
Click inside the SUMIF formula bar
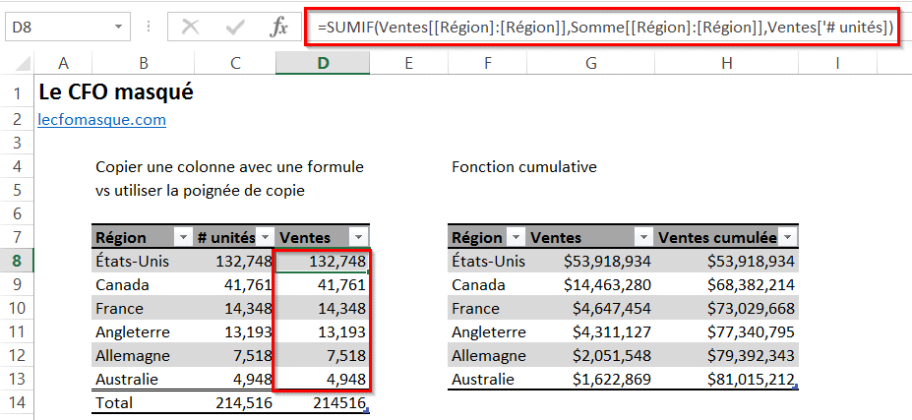point(604,29)
